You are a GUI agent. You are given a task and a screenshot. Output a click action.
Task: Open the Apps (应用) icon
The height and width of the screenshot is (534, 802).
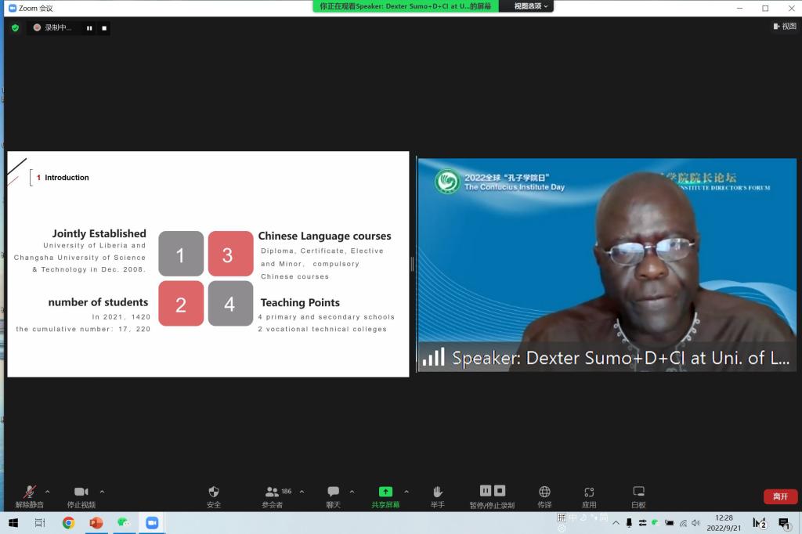coord(589,493)
